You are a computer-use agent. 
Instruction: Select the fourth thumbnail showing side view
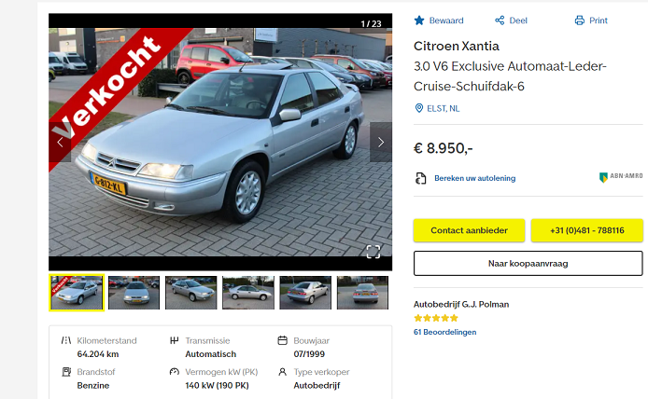[248, 293]
